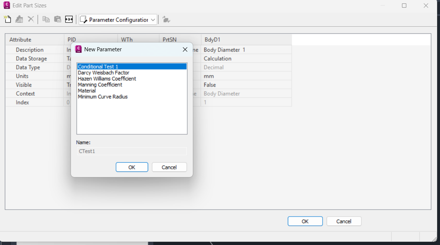
Task: Click OK in Edit Part Sizes window
Action: click(x=305, y=221)
